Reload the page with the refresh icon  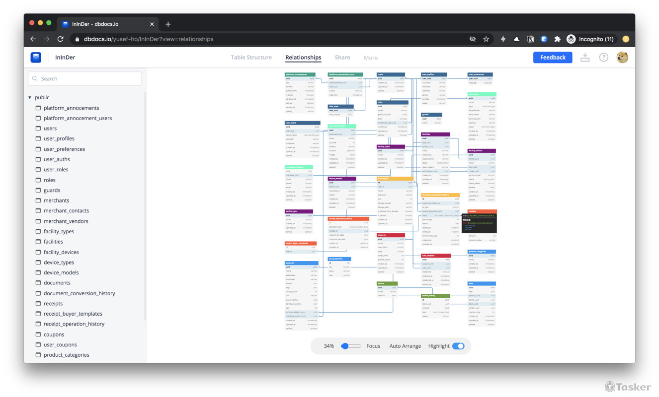pos(60,39)
